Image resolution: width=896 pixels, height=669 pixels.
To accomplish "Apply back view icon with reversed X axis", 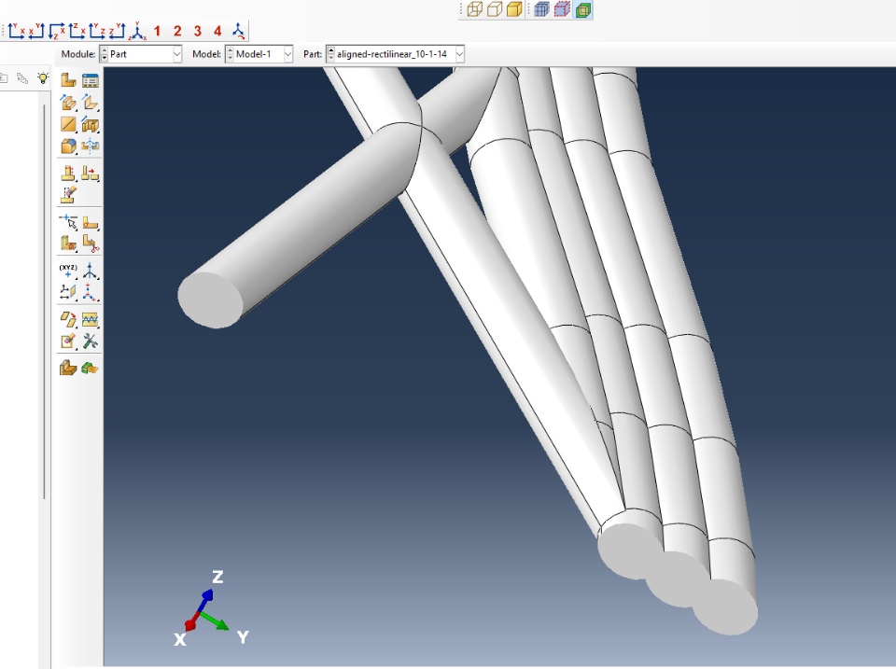I will pos(36,31).
